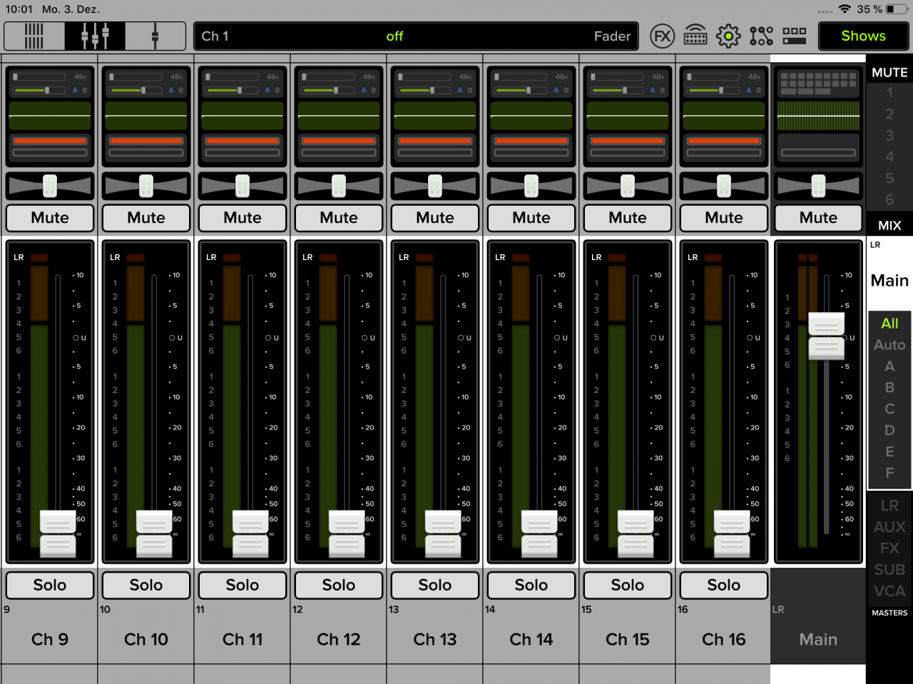
Task: Select the LR masters option
Action: [x=889, y=506]
